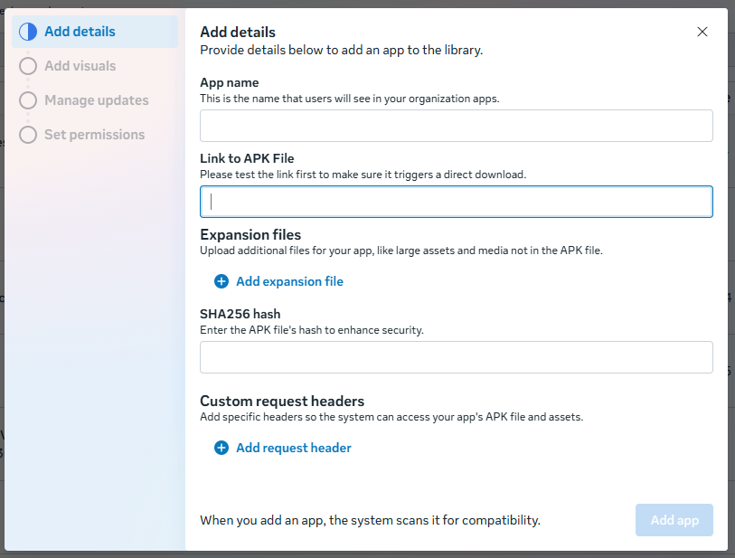735x558 pixels.
Task: Click the circle icon beside Set permissions
Action: (28, 135)
